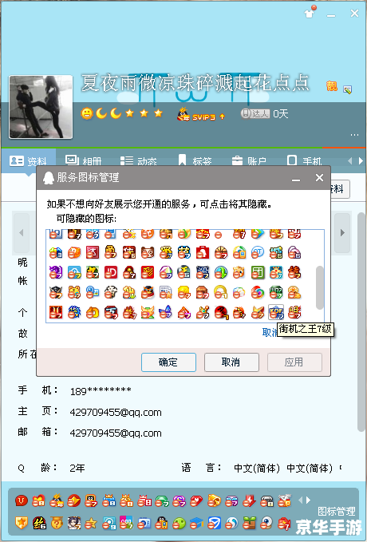Click the blue 取消 link under icon list

[270, 333]
